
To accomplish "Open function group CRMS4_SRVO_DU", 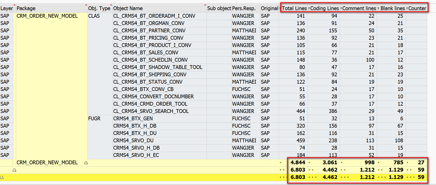I will pos(133,141).
